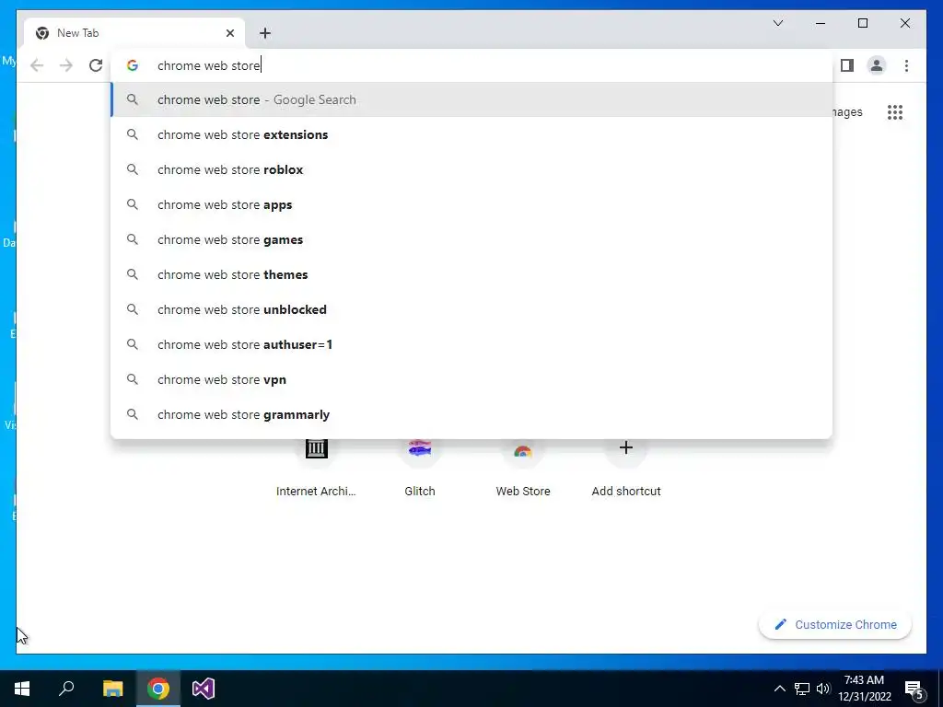Open Chrome's three-dot menu
Viewport: 943px width, 707px height.
point(906,65)
